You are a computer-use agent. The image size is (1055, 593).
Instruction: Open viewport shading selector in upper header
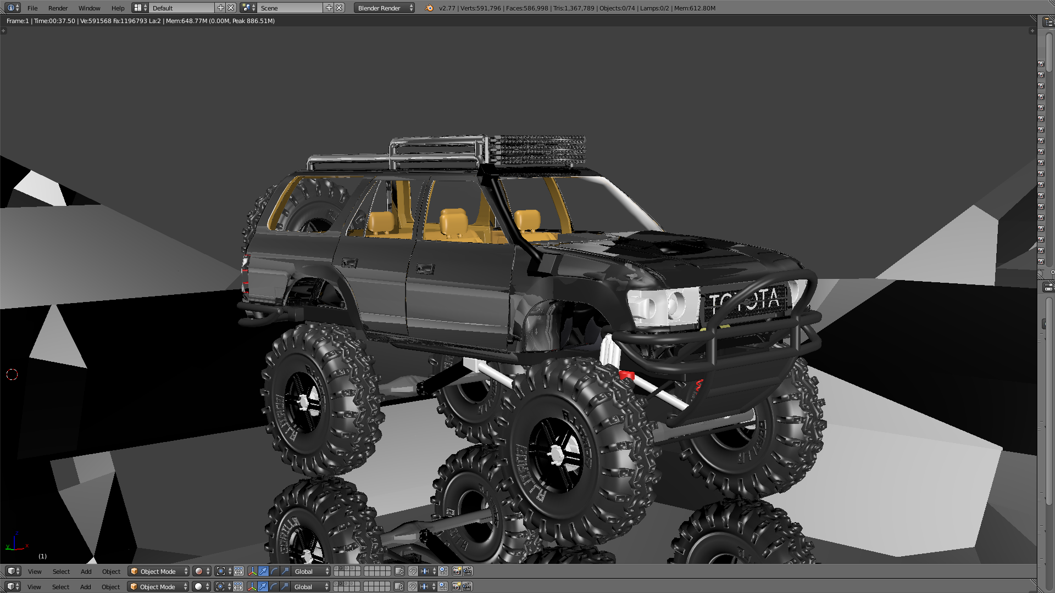(202, 572)
